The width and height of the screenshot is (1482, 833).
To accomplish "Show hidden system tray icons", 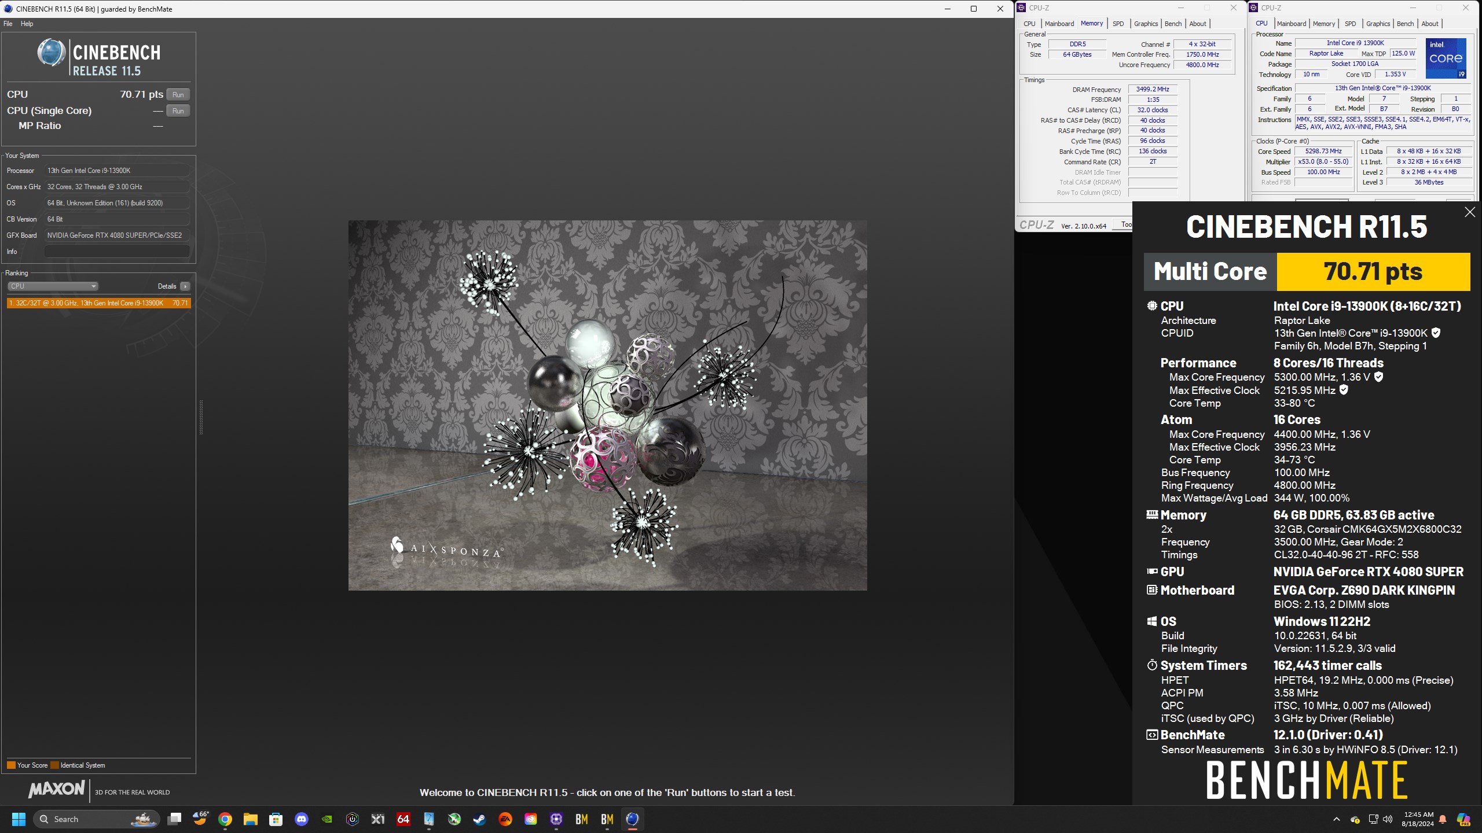I will click(1337, 819).
